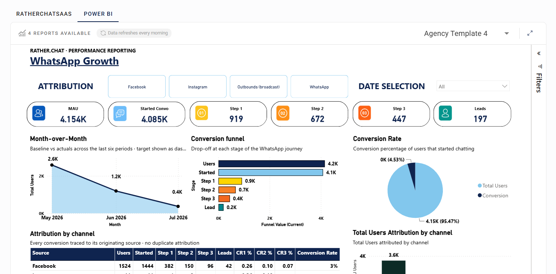Filter attribution by Instagram
The image size is (556, 274).
coord(198,87)
